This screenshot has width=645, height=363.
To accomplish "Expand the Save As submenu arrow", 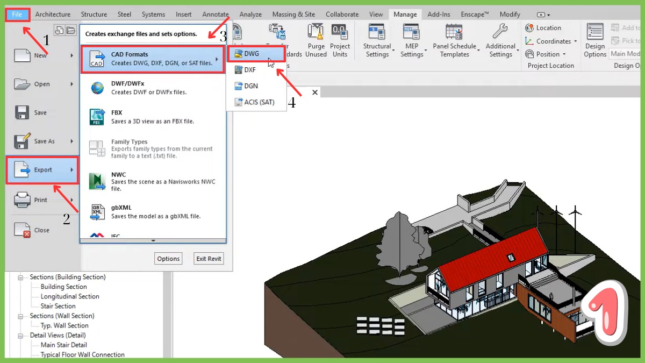I will click(71, 141).
